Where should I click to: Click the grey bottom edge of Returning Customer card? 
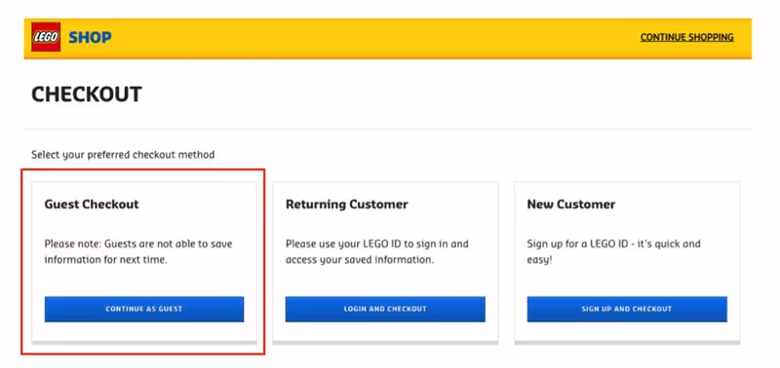[x=385, y=343]
